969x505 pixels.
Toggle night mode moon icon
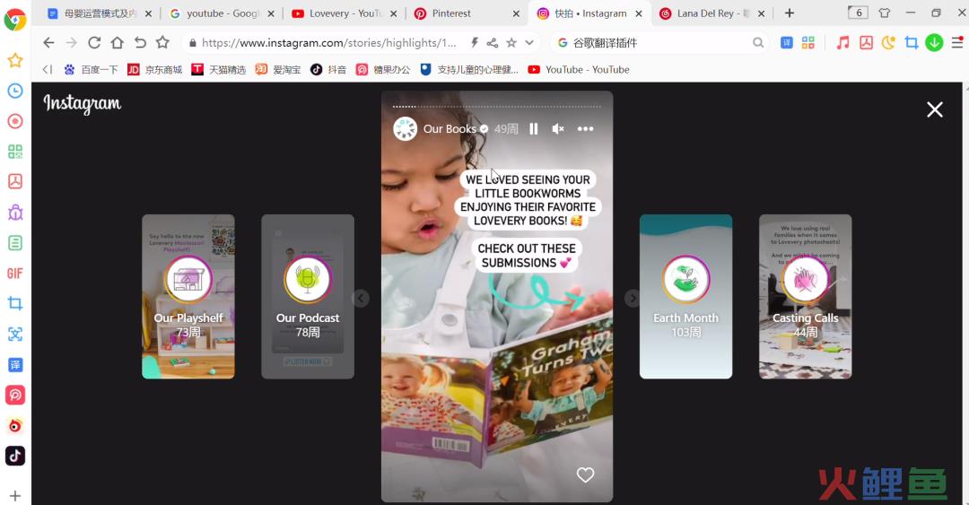(888, 43)
